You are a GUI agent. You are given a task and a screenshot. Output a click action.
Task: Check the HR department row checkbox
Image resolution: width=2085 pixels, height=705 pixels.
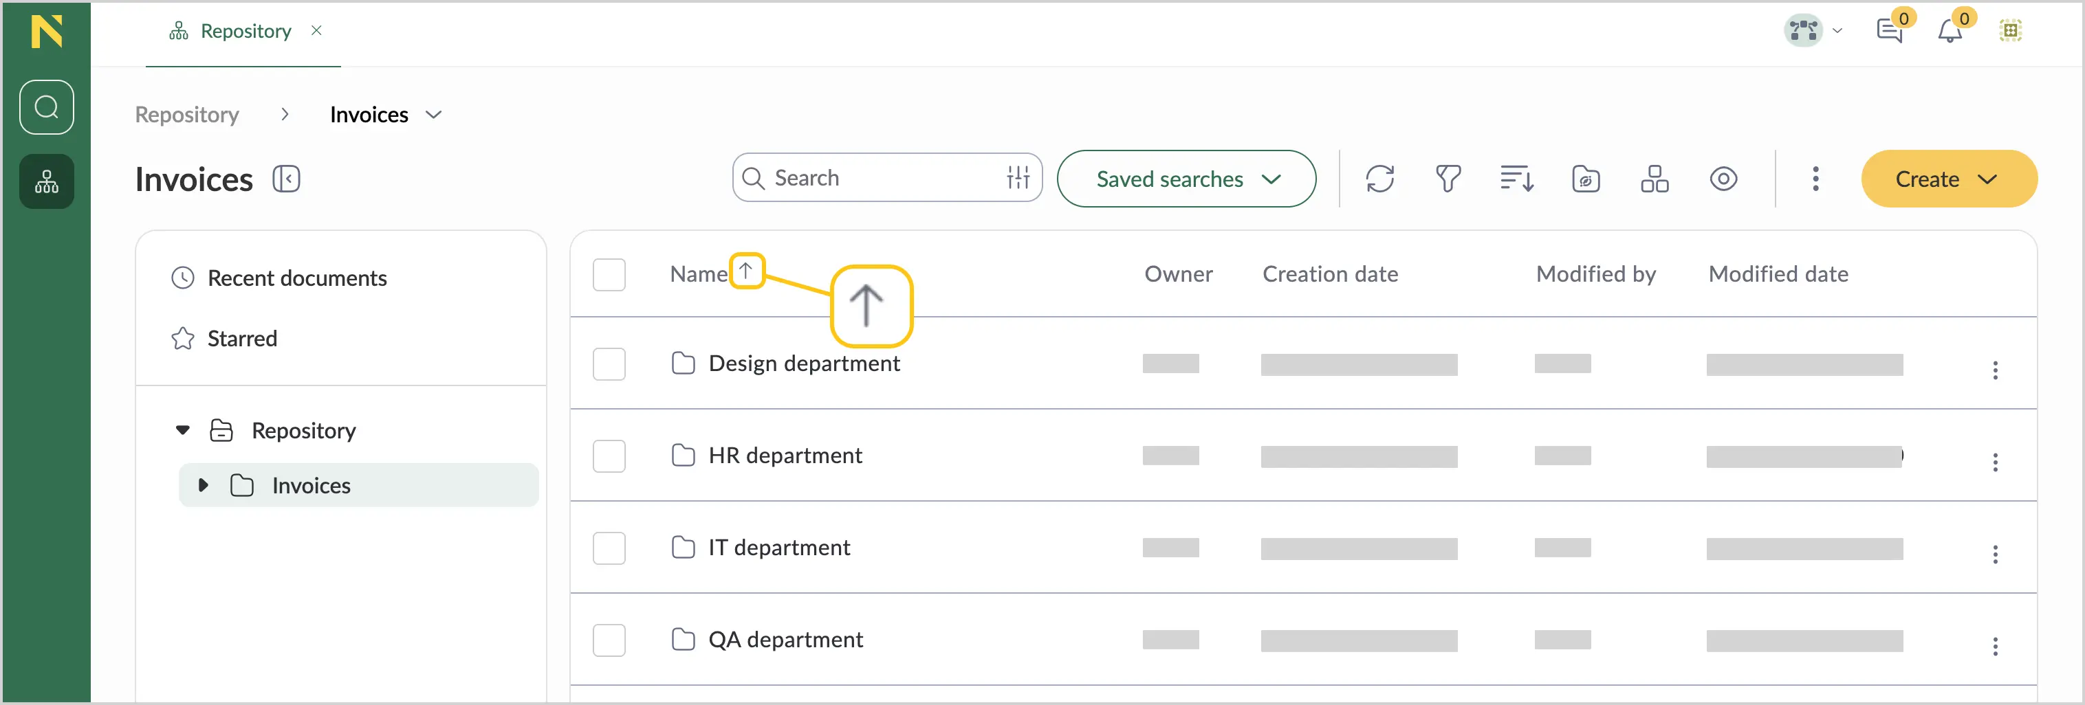point(609,456)
